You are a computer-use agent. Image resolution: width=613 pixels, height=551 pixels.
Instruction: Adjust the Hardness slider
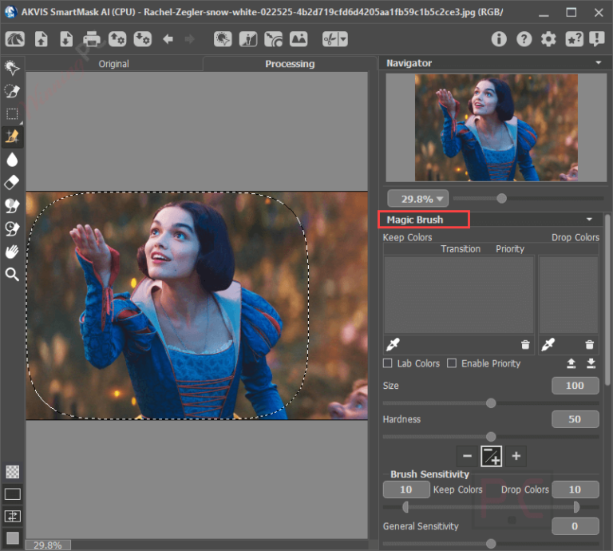(x=491, y=437)
